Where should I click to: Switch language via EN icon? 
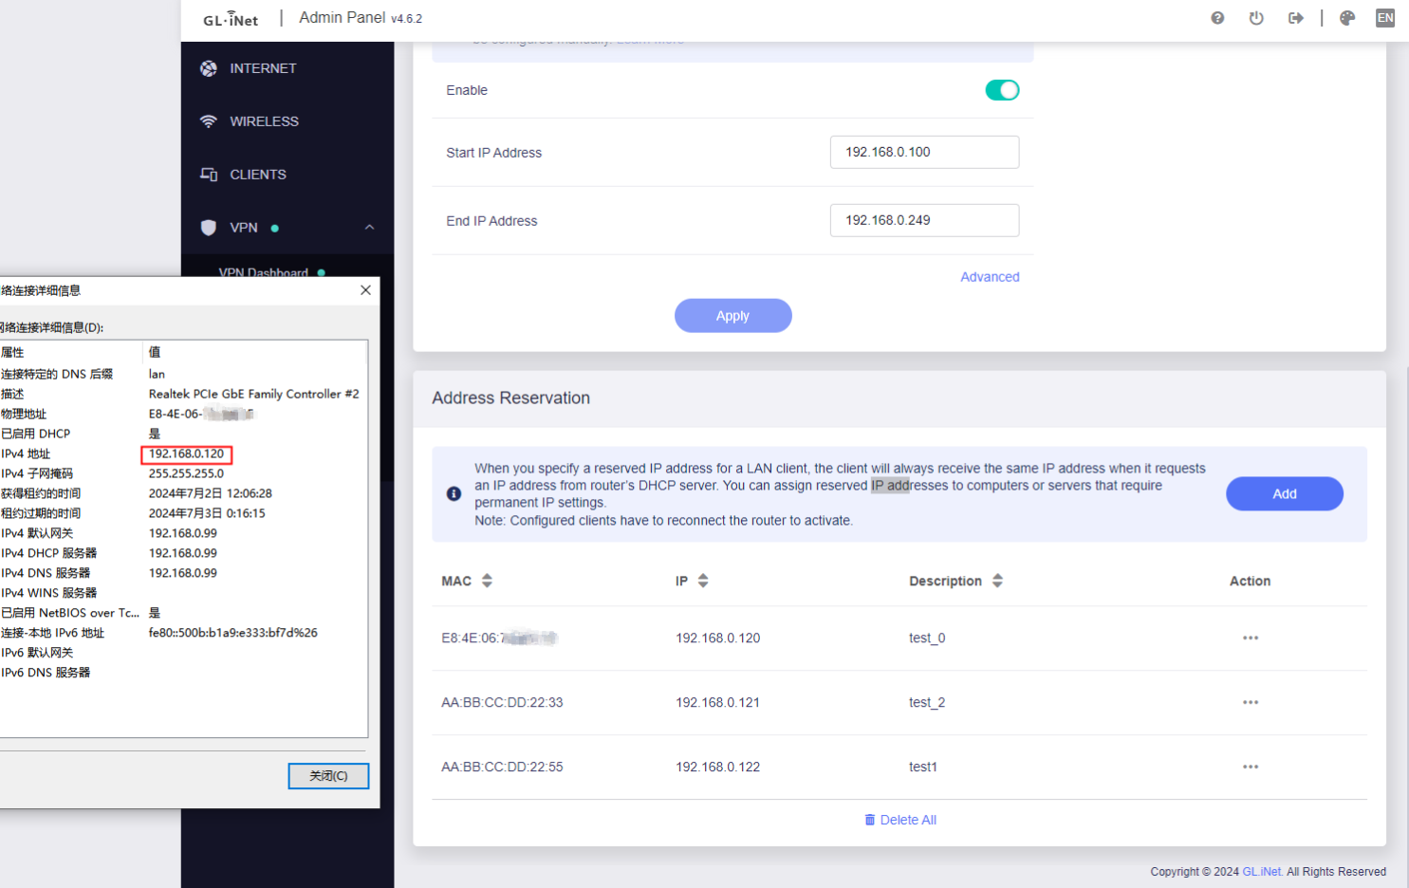[1385, 18]
